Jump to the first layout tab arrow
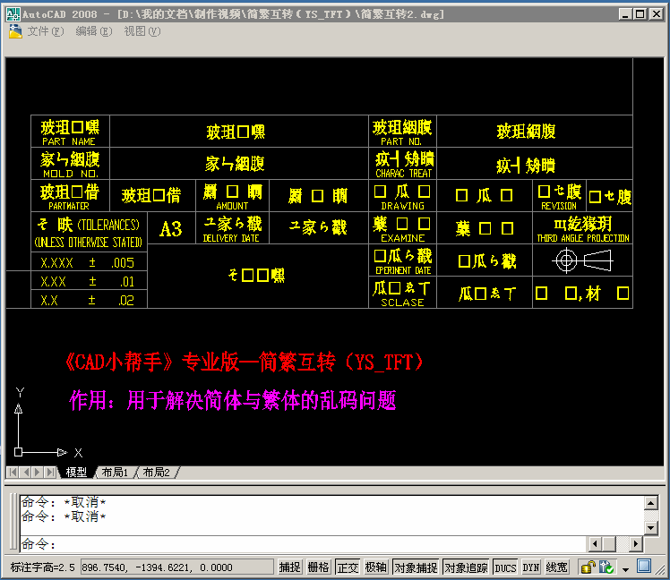670x580 pixels. (x=12, y=472)
